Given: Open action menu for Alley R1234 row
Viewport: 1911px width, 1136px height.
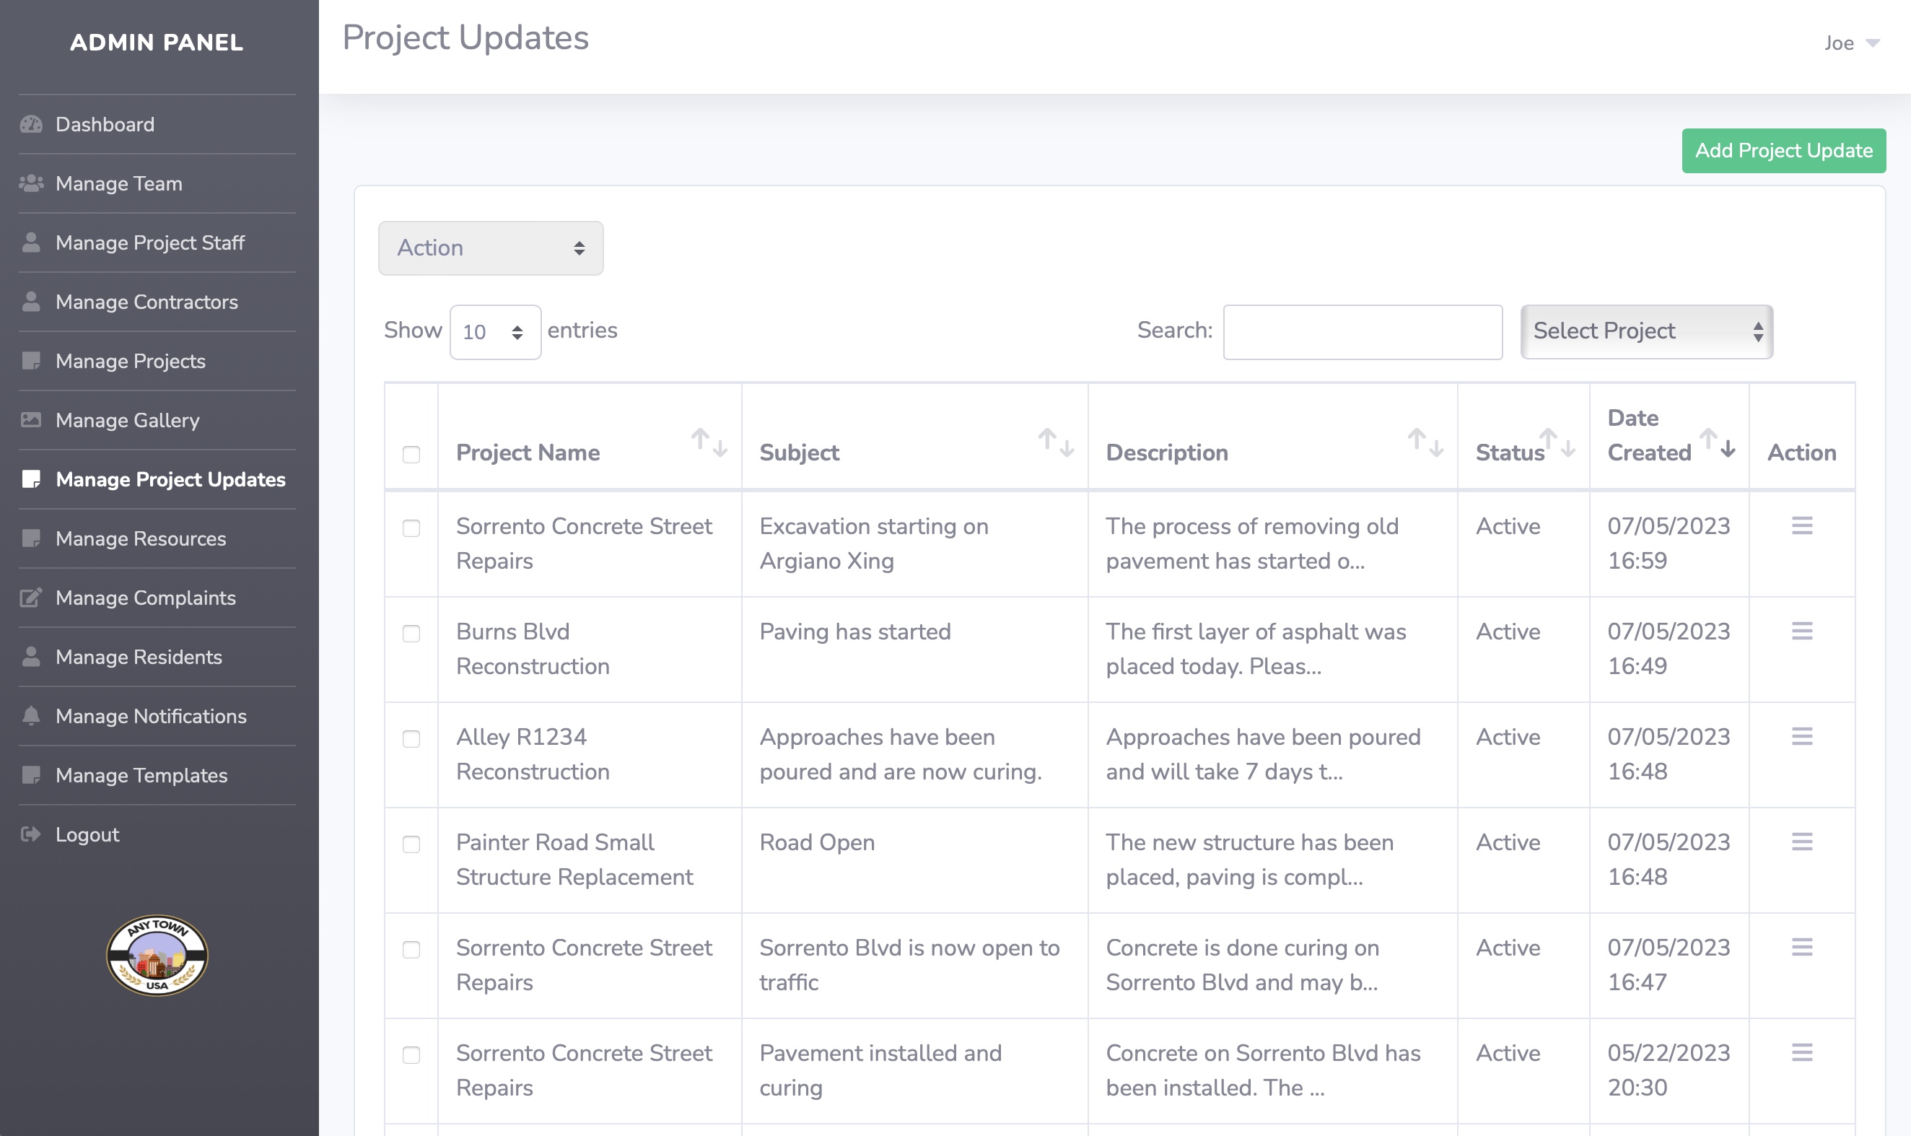Looking at the screenshot, I should (1801, 736).
